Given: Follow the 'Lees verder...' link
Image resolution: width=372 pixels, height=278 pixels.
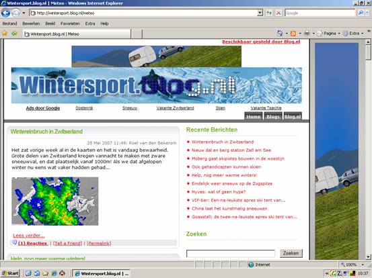Looking at the screenshot, I should click(x=29, y=236).
